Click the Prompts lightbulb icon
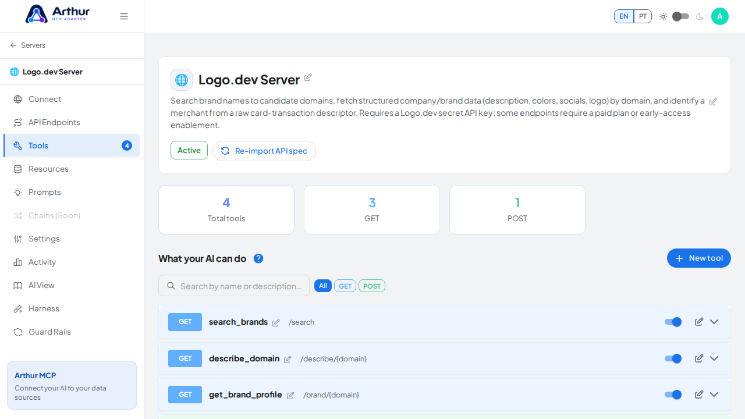This screenshot has height=419, width=745. click(18, 192)
